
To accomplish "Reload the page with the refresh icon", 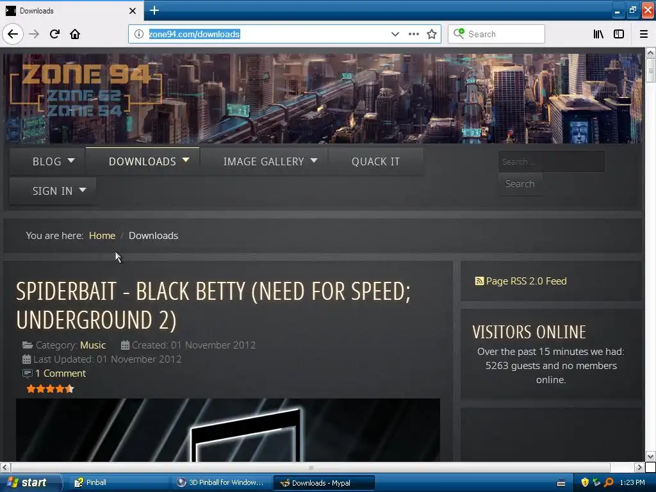I will click(54, 34).
